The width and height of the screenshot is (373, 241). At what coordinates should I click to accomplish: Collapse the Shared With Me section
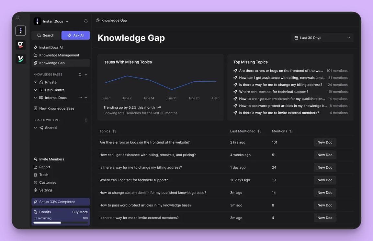pos(86,119)
